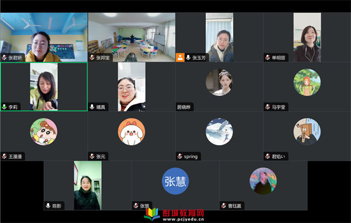
Task: Click muted mic icon beside spring
Action: pyautogui.click(x=180, y=156)
